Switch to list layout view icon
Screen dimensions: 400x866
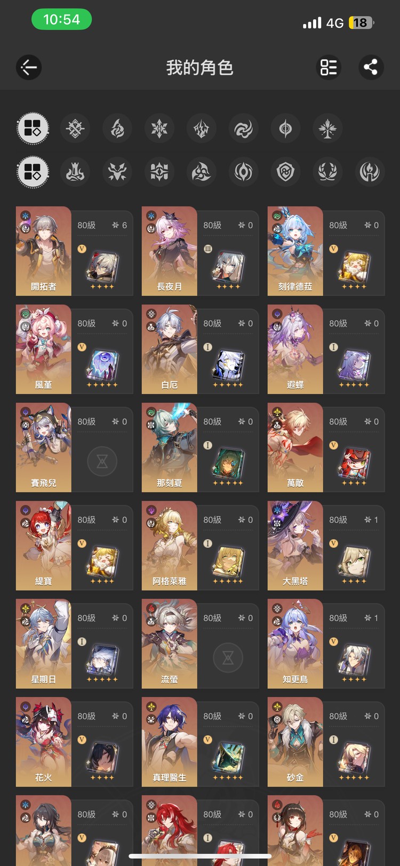pos(329,67)
